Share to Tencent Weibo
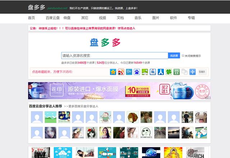This screenshot has height=158, width=230. pyautogui.click(x=129, y=72)
